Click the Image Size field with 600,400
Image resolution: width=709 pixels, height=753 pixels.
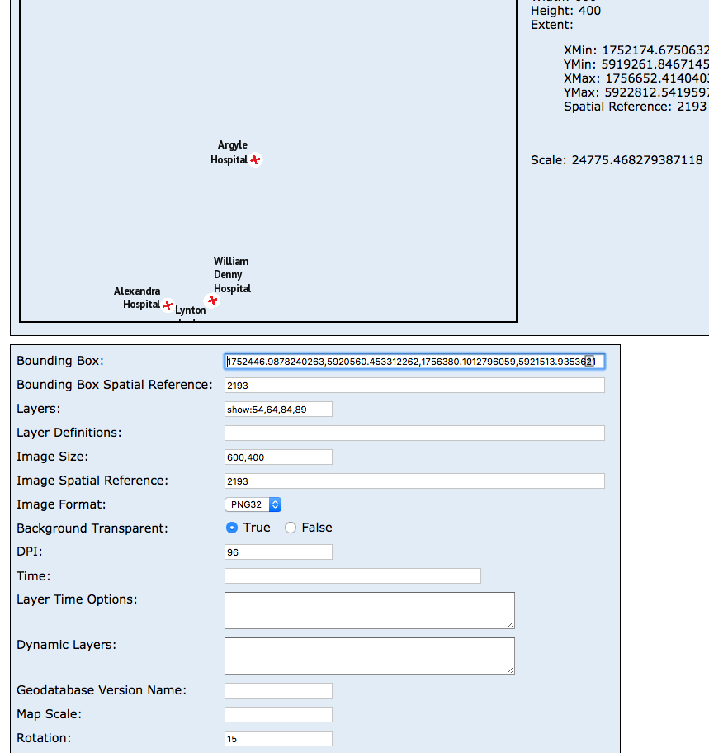278,457
